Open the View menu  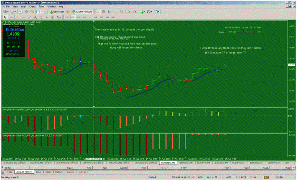pyautogui.click(x=15, y=7)
